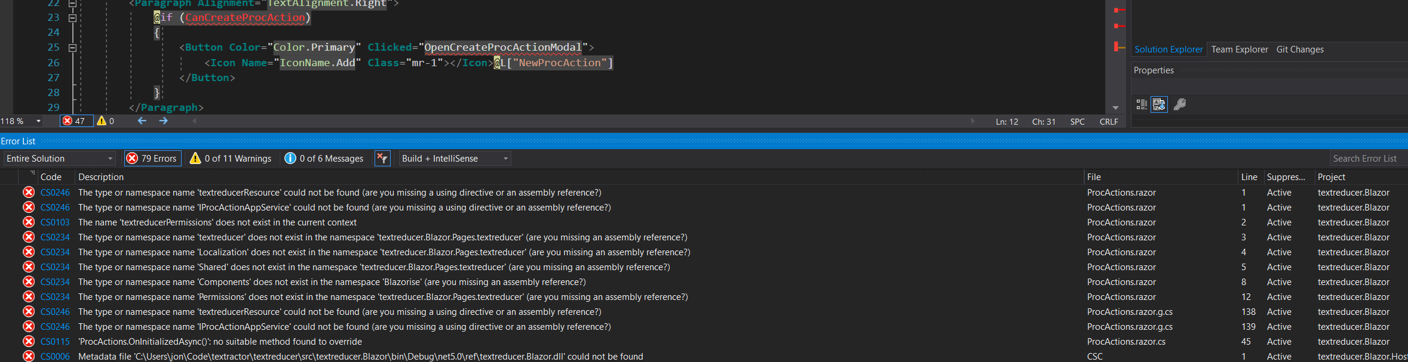Screen dimensions: 1408x362
Task: Open the Build + IntelliSense dropdown
Action: pyautogui.click(x=455, y=159)
